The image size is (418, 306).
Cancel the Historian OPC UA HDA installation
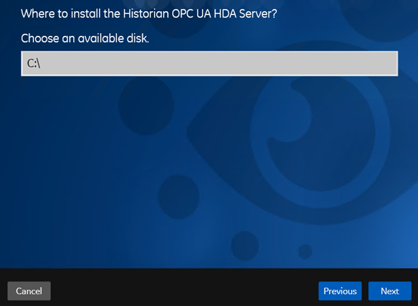coord(29,291)
